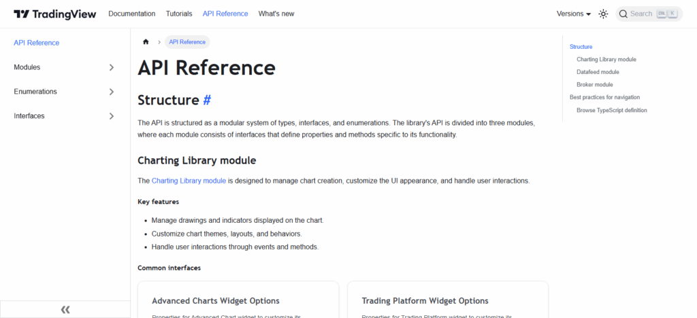The width and height of the screenshot is (697, 318).
Task: Expand the Modules sidebar section
Action: pyautogui.click(x=112, y=67)
